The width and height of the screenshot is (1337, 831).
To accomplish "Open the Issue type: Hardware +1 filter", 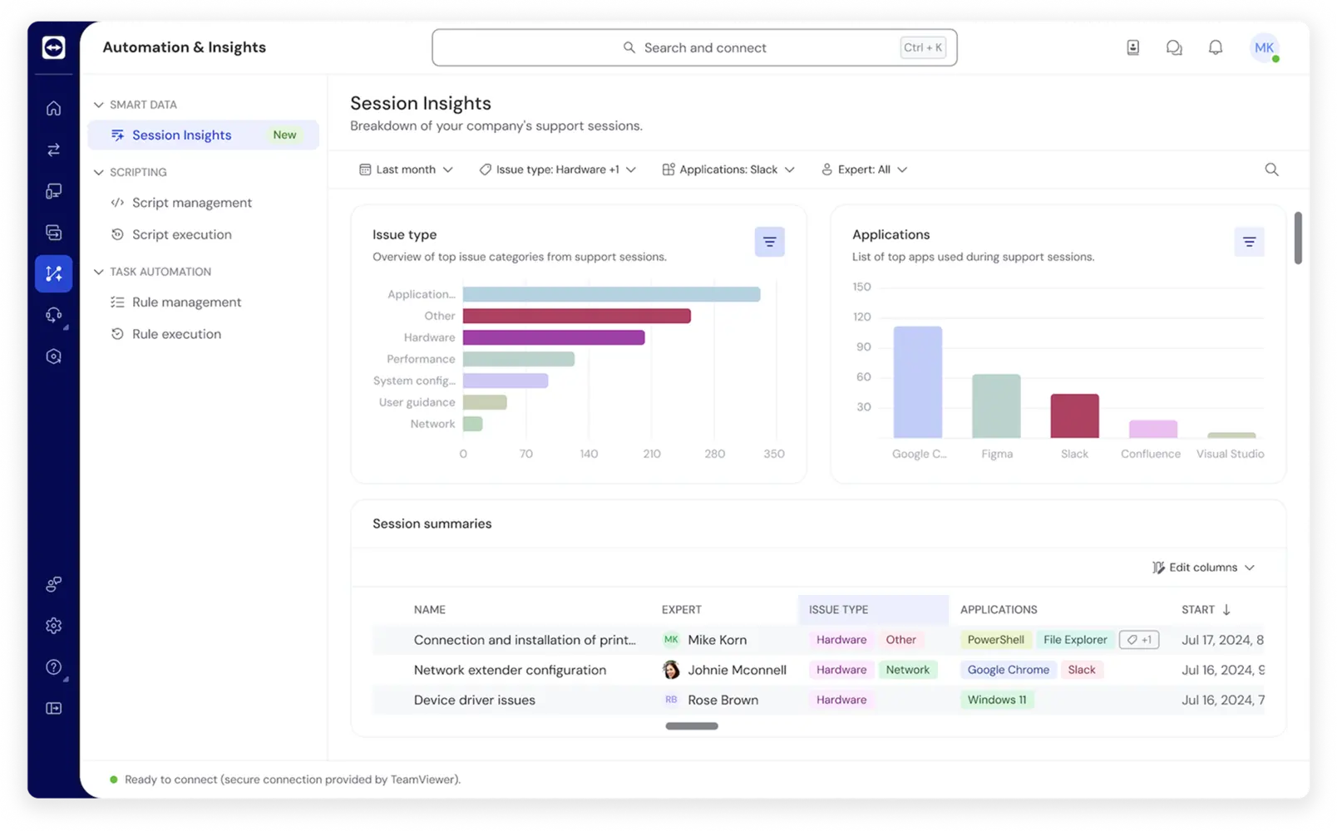I will 557,170.
